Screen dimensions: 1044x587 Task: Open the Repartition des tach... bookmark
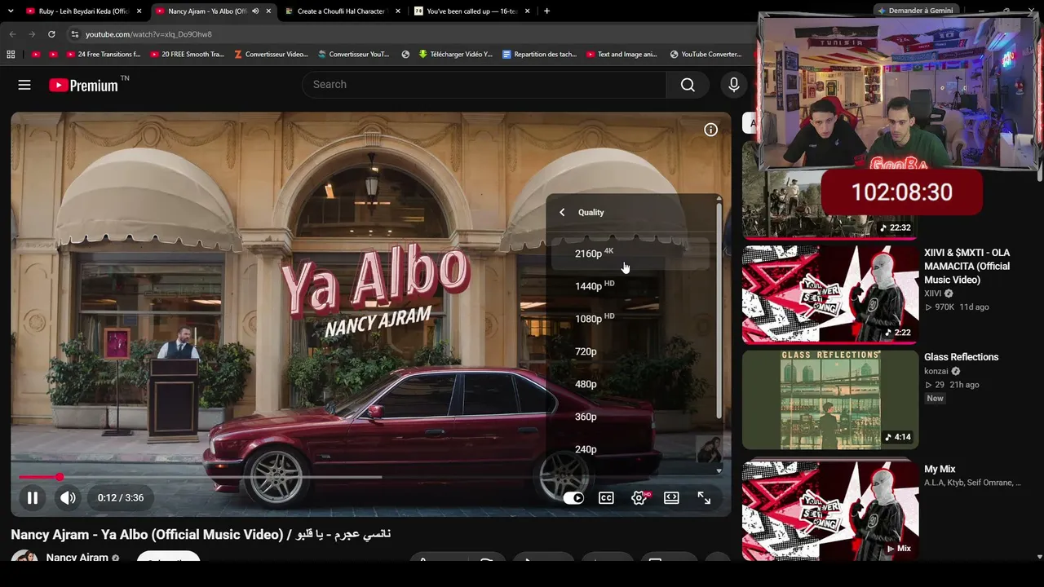[539, 55]
